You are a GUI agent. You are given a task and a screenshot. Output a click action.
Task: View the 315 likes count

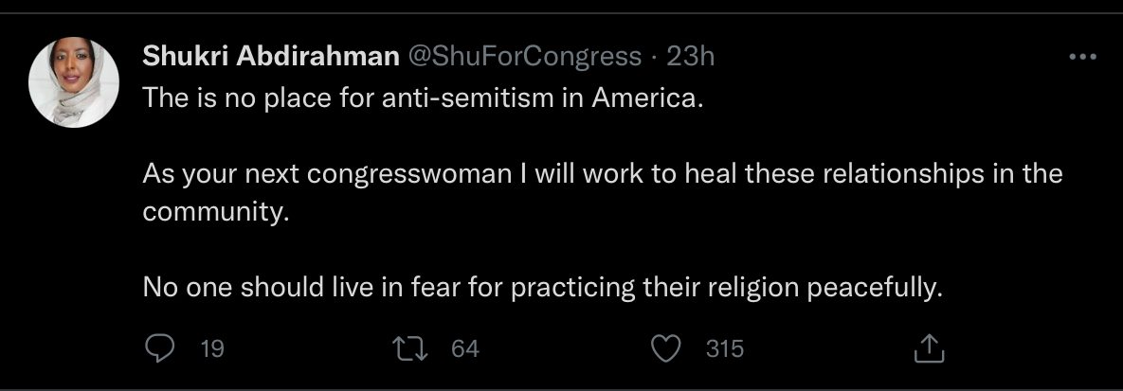[725, 348]
